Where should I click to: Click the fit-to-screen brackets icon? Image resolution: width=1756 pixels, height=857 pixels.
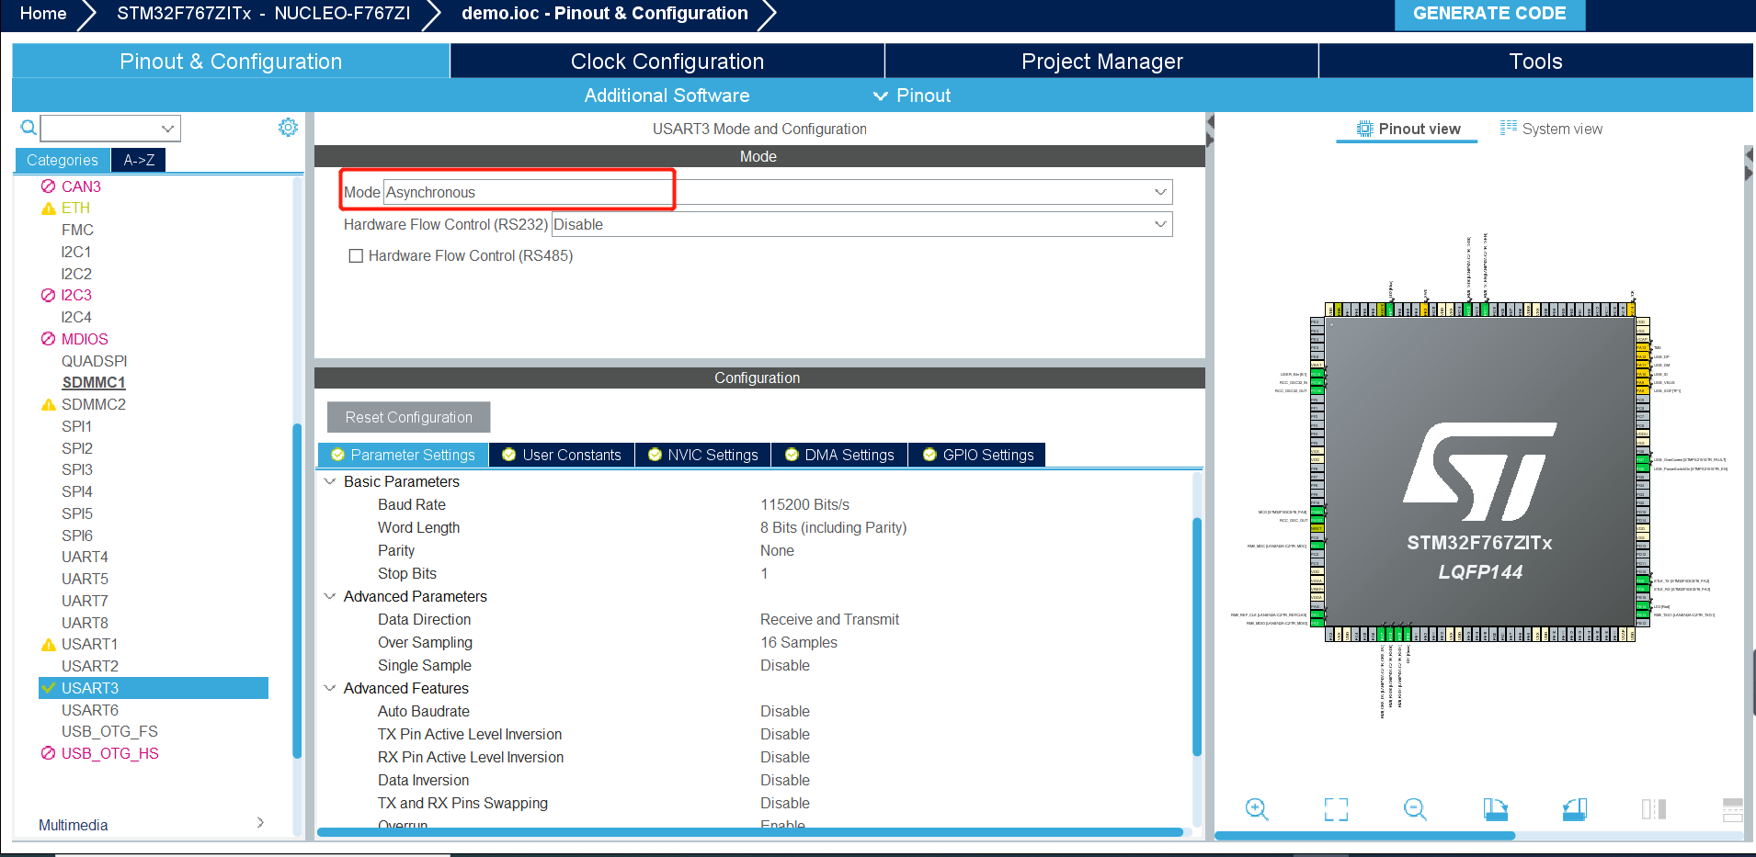click(x=1336, y=809)
